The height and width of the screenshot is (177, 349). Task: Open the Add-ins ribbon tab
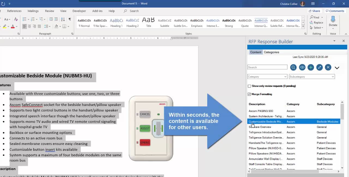97,11
